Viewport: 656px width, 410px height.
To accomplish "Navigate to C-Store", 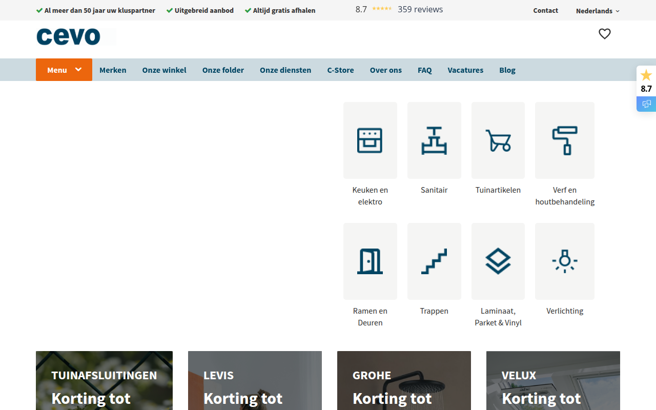I will [340, 70].
